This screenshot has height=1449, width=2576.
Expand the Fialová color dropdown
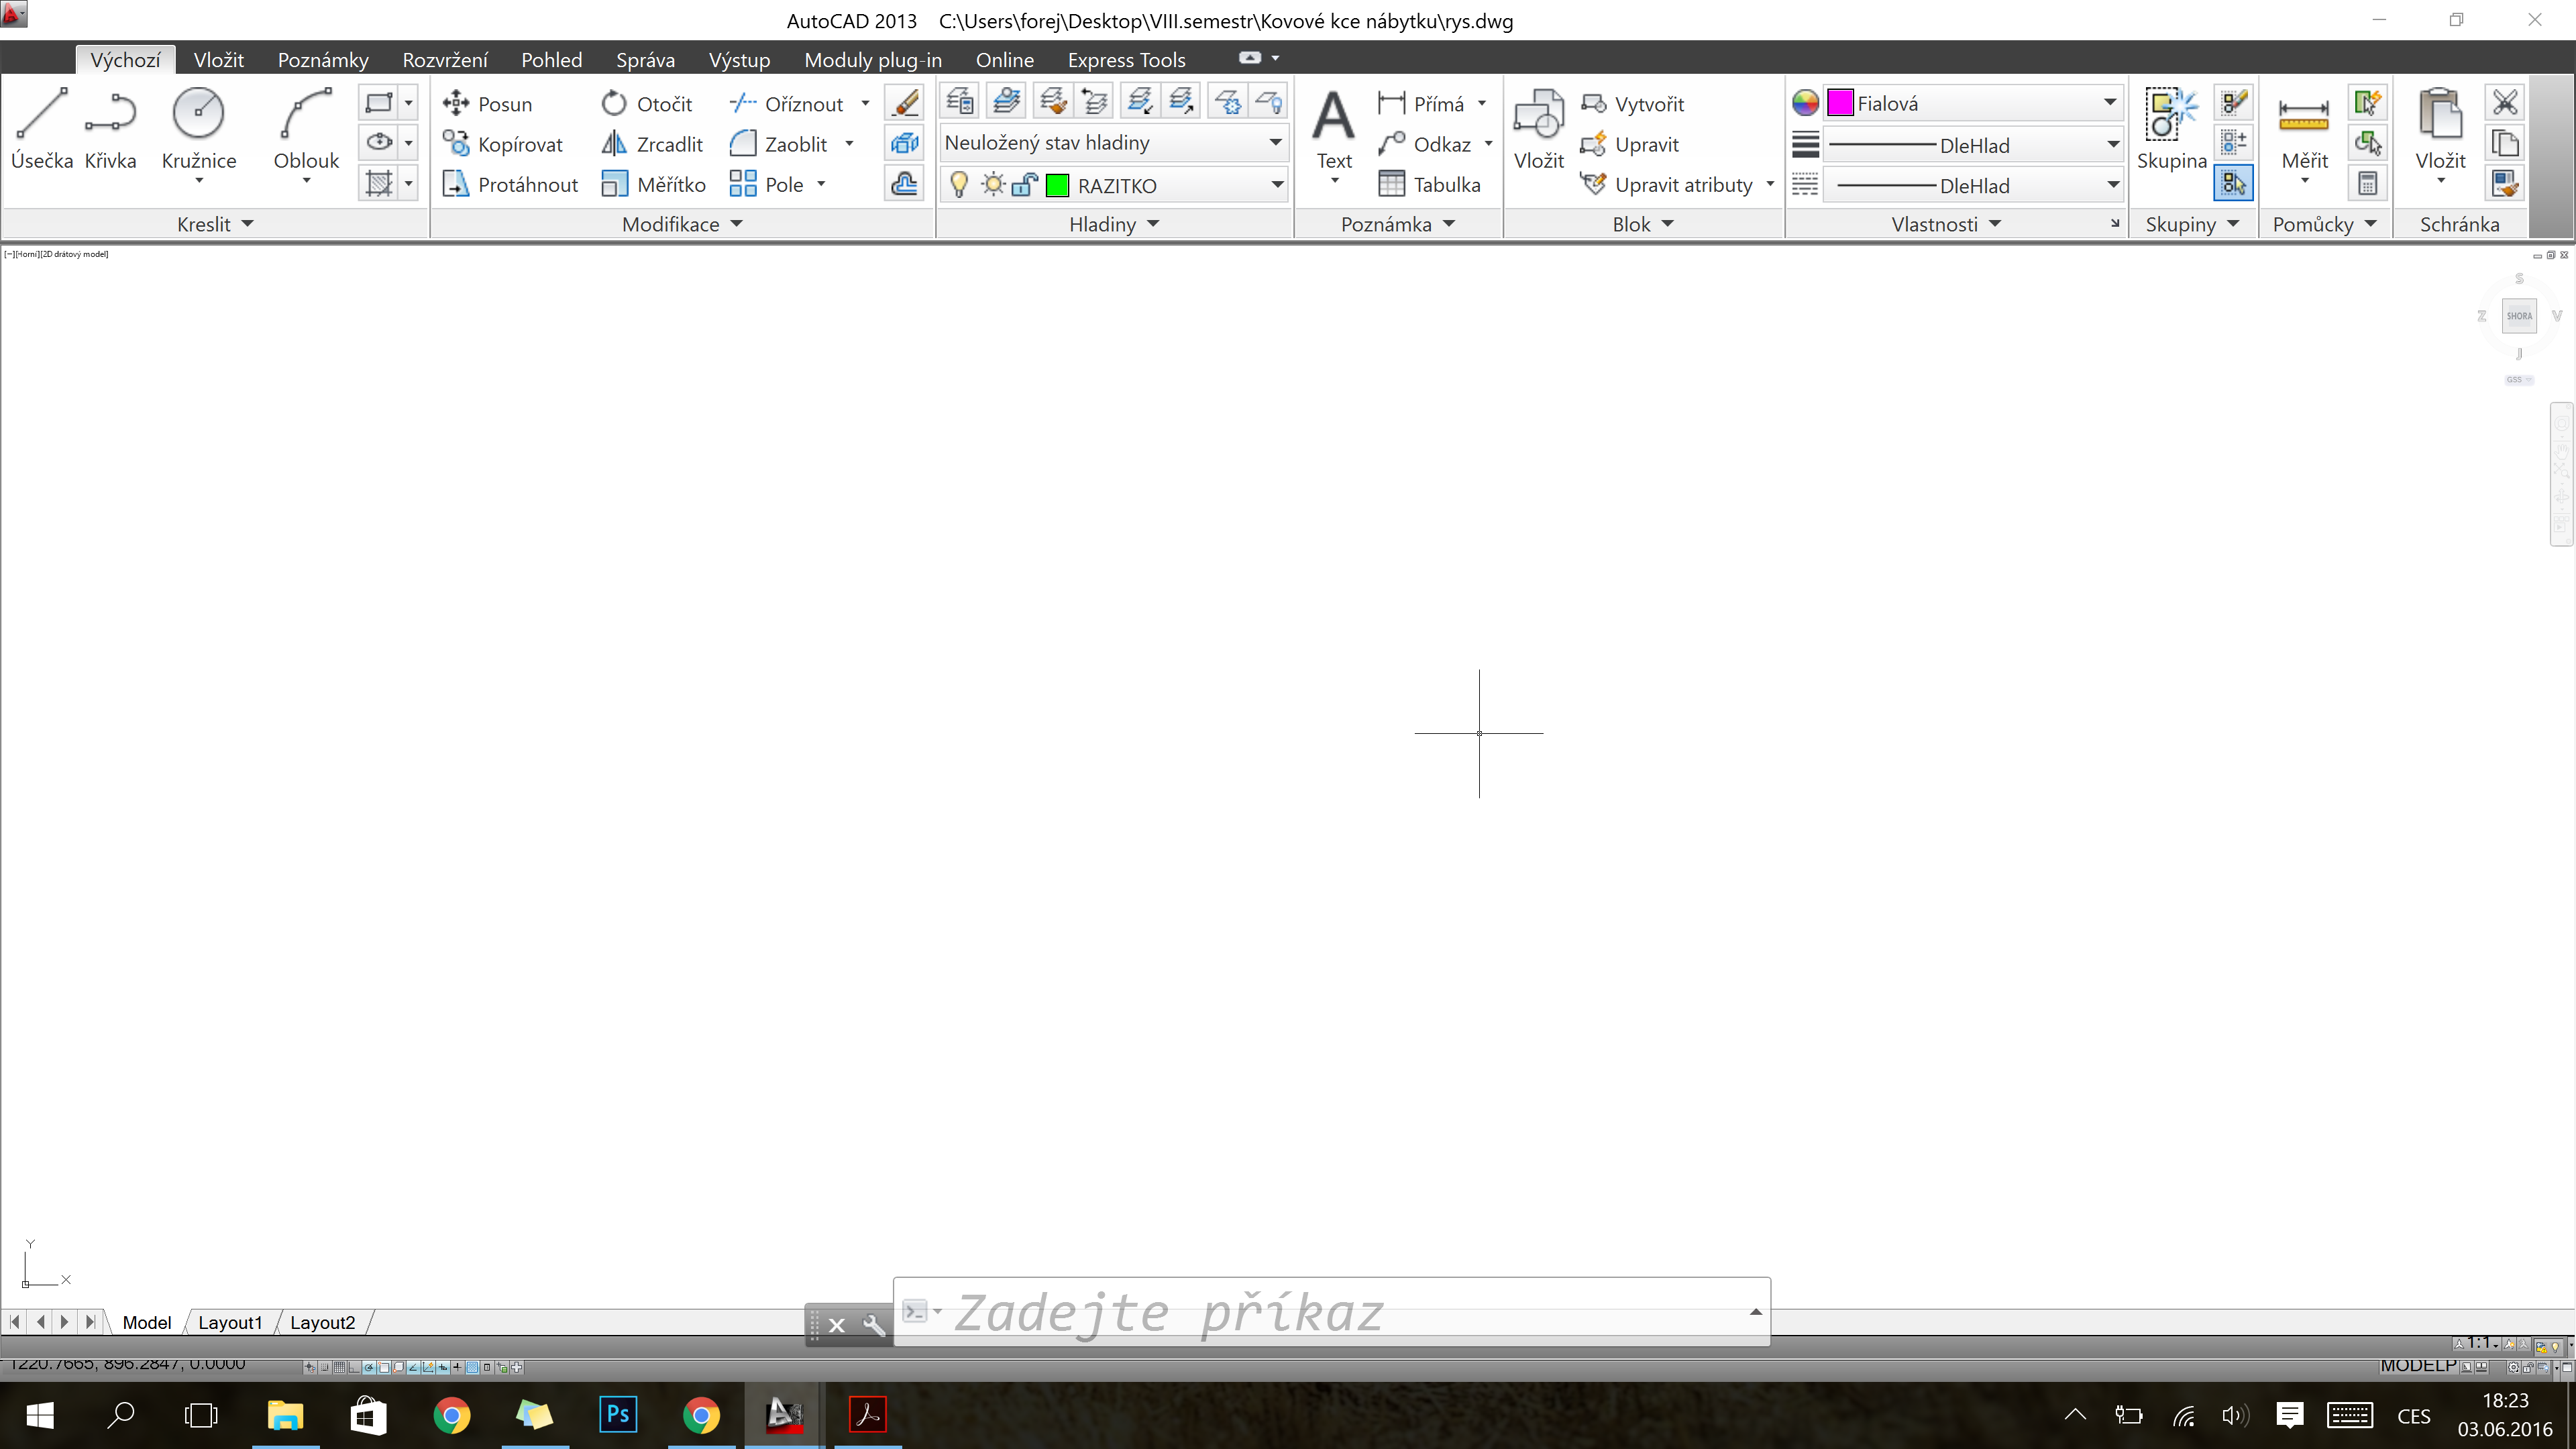point(2109,103)
